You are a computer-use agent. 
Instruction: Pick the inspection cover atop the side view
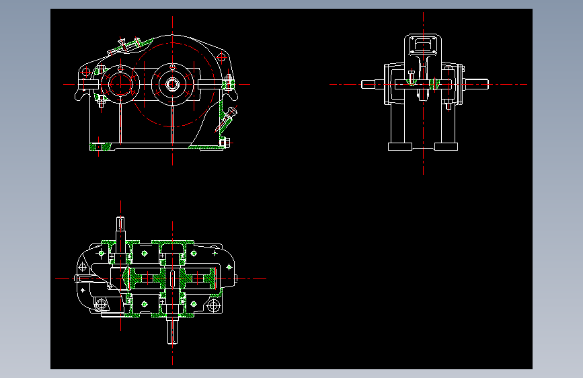coord(423,45)
